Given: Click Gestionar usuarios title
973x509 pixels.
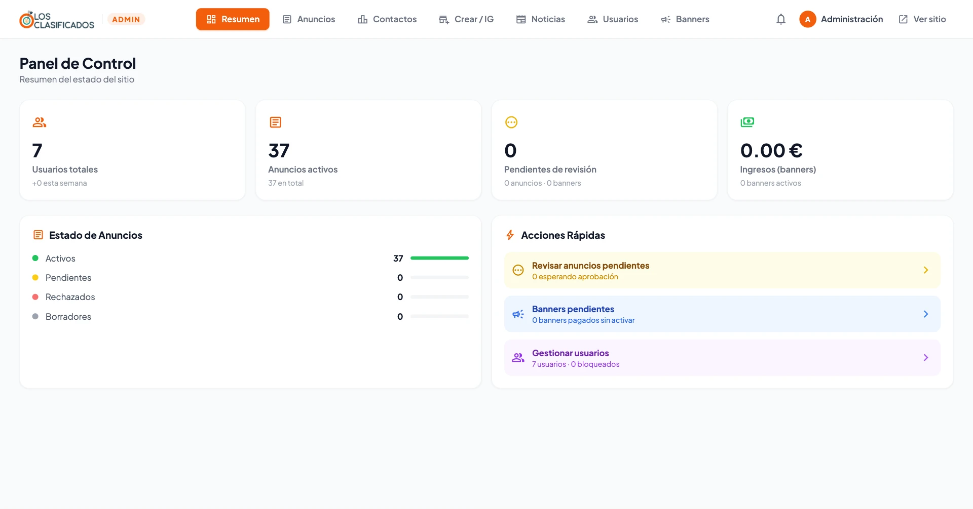Looking at the screenshot, I should click(x=570, y=353).
